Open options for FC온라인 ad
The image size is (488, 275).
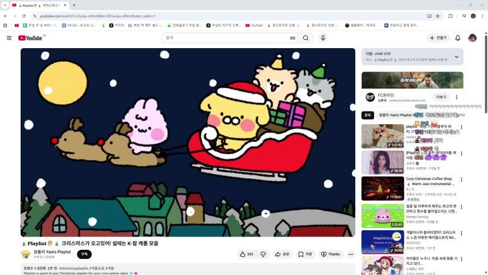(457, 97)
